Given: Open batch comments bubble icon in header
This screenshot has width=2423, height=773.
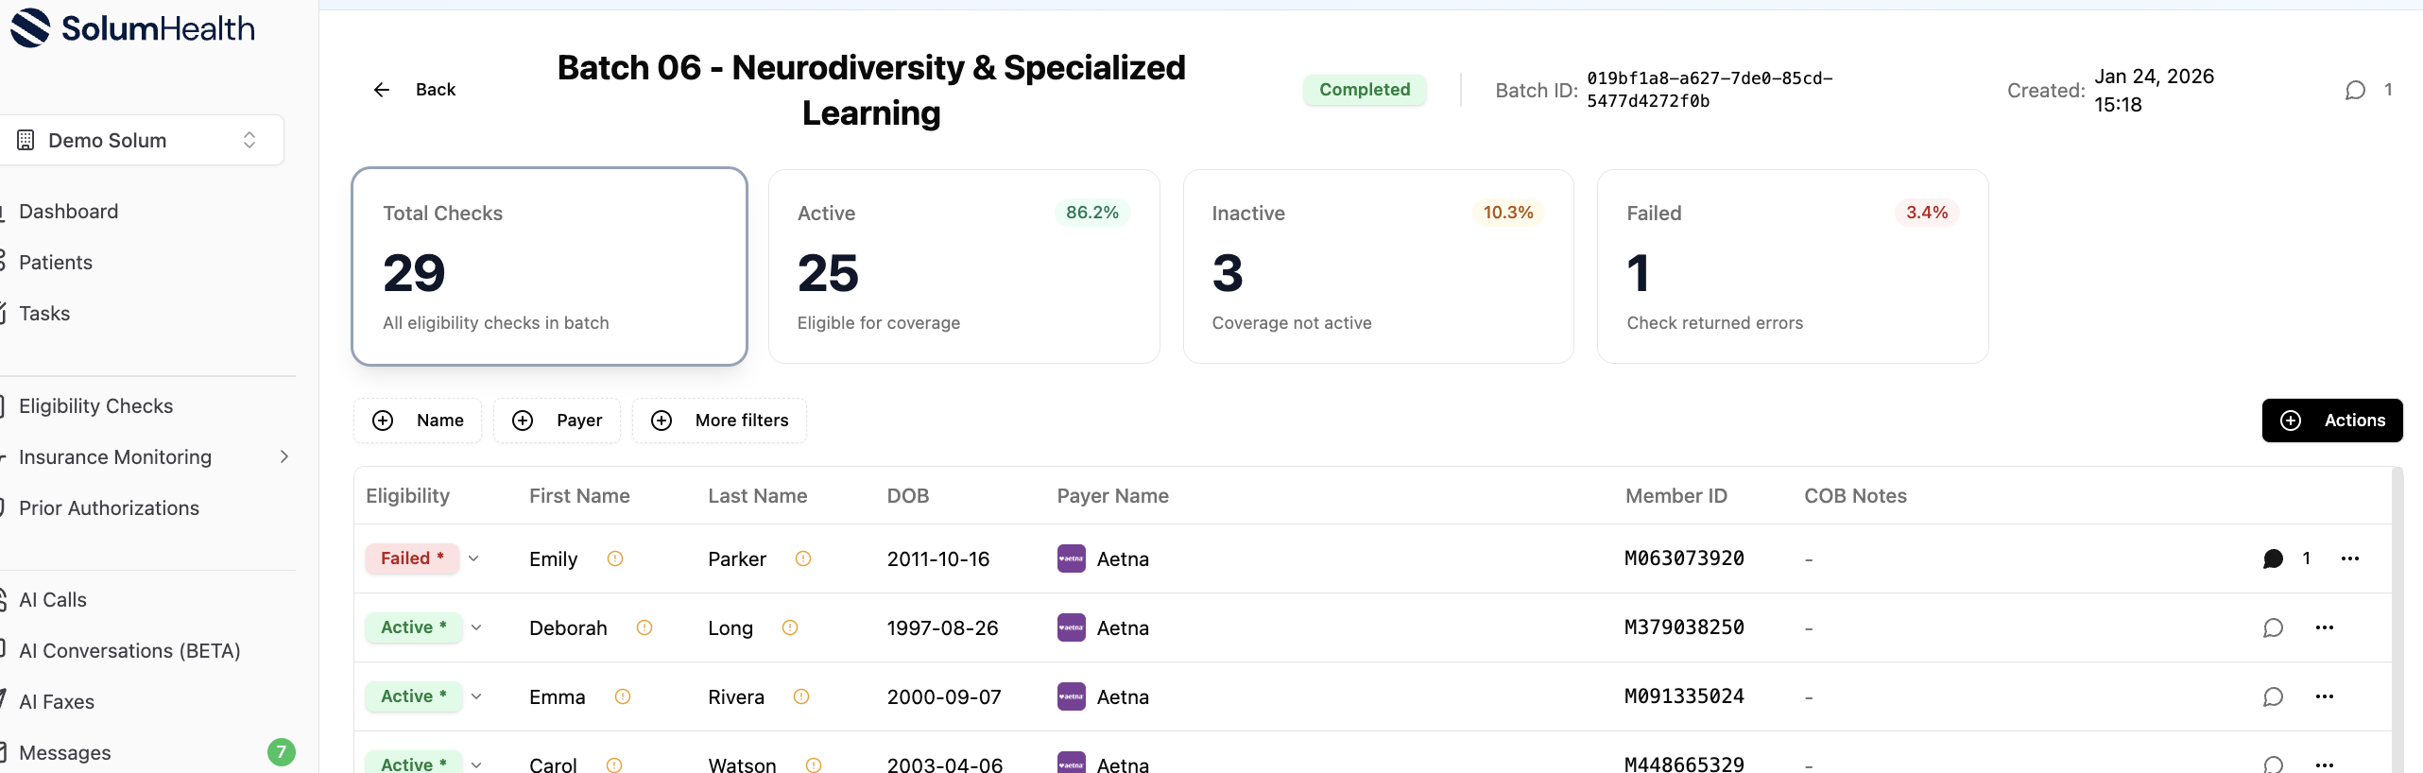Looking at the screenshot, I should pyautogui.click(x=2355, y=90).
